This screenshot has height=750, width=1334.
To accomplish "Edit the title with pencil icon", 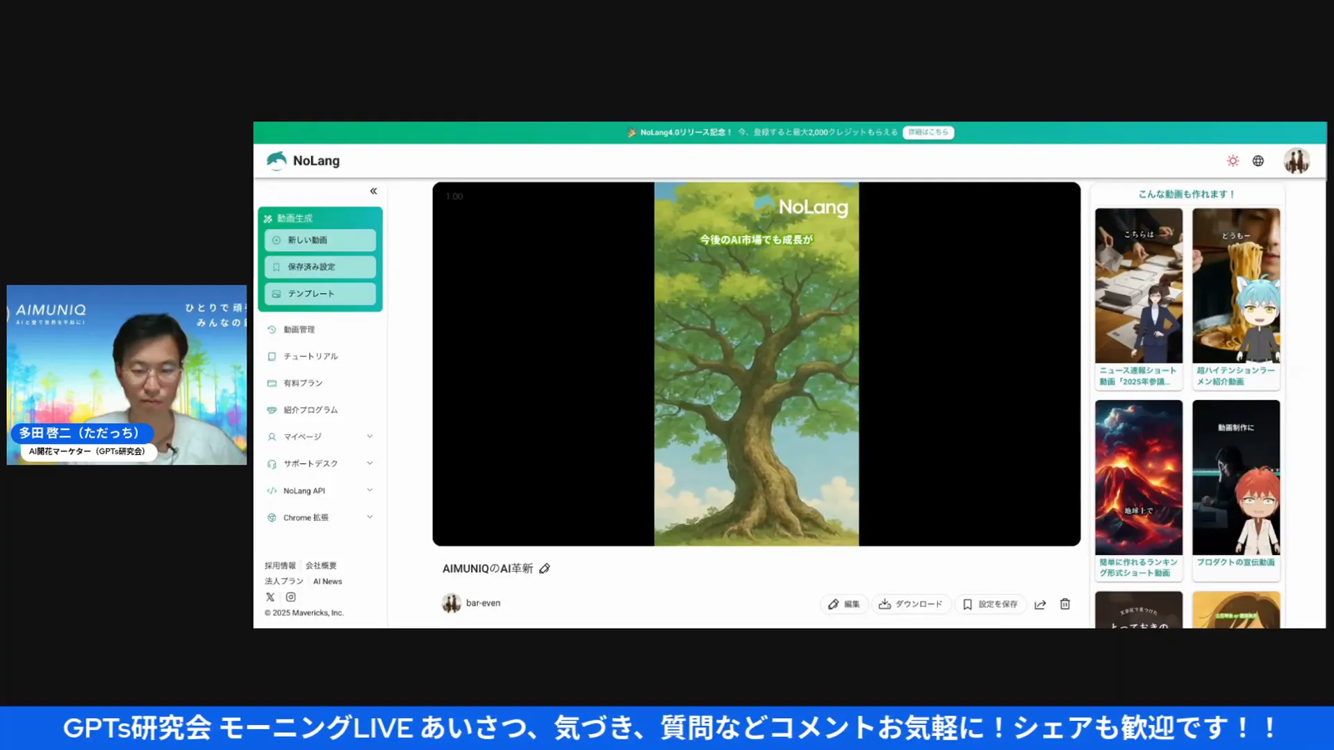I will click(x=545, y=569).
